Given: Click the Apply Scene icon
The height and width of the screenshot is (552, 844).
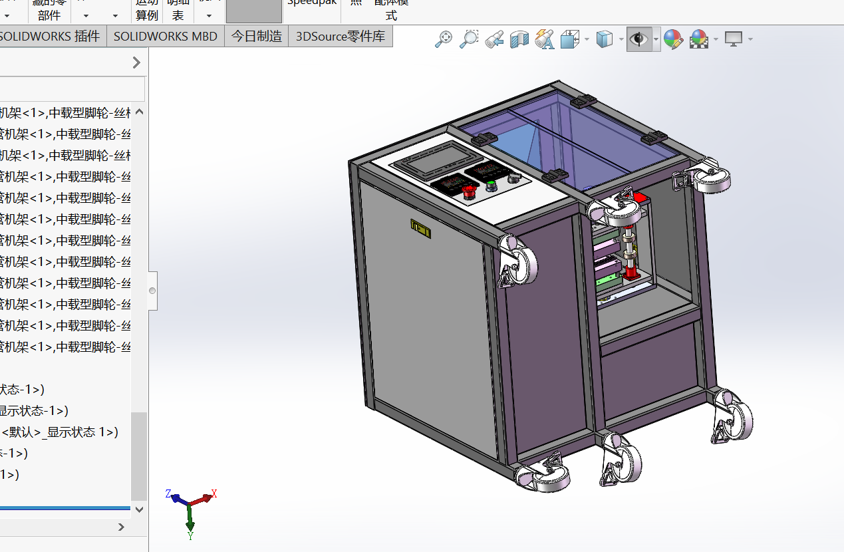Looking at the screenshot, I should [x=698, y=39].
